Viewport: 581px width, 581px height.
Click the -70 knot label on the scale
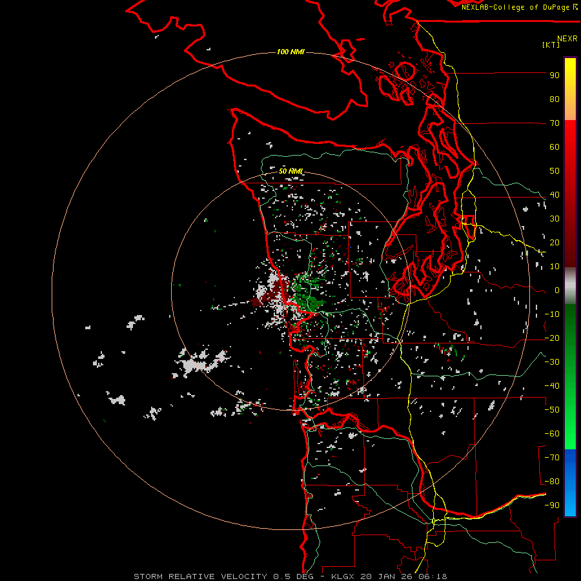552,458
